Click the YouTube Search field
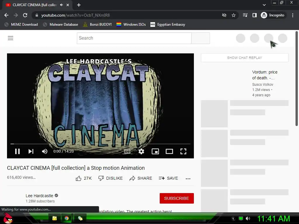Screen dimensions: 299x224 coord(134,38)
